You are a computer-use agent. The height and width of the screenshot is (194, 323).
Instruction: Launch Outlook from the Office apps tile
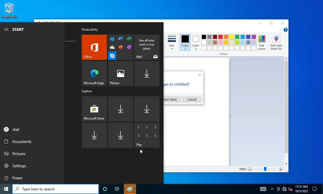112,39
